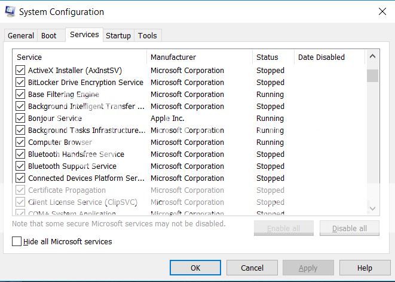
Task: Uncheck the BitLocker Drive Encryption Service
Action: pos(20,82)
